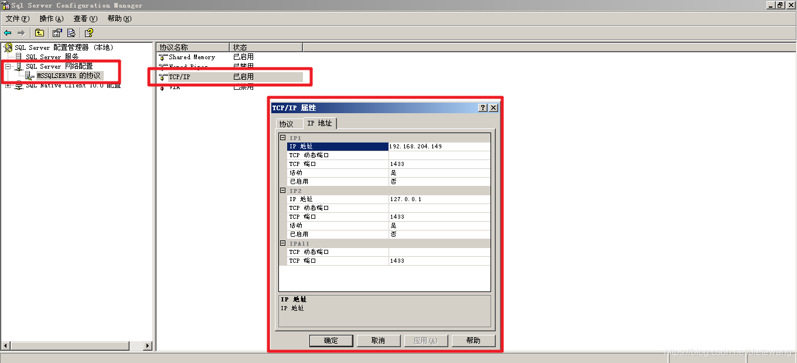The width and height of the screenshot is (797, 363).
Task: Collapse the IP2 property group
Action: click(282, 191)
